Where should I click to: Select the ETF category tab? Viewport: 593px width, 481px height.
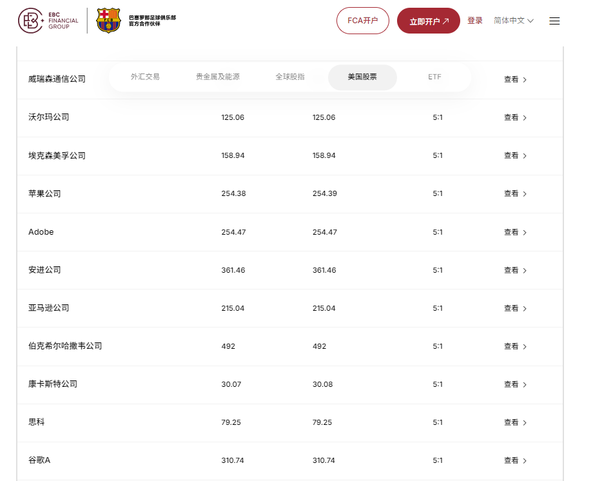pos(434,77)
